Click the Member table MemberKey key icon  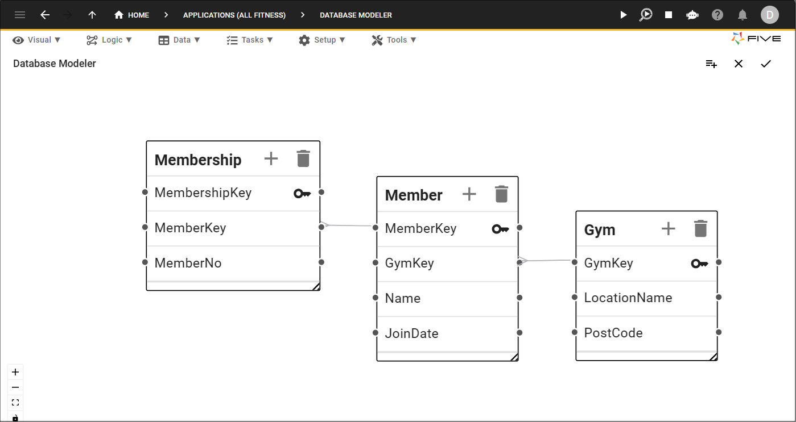click(x=500, y=229)
